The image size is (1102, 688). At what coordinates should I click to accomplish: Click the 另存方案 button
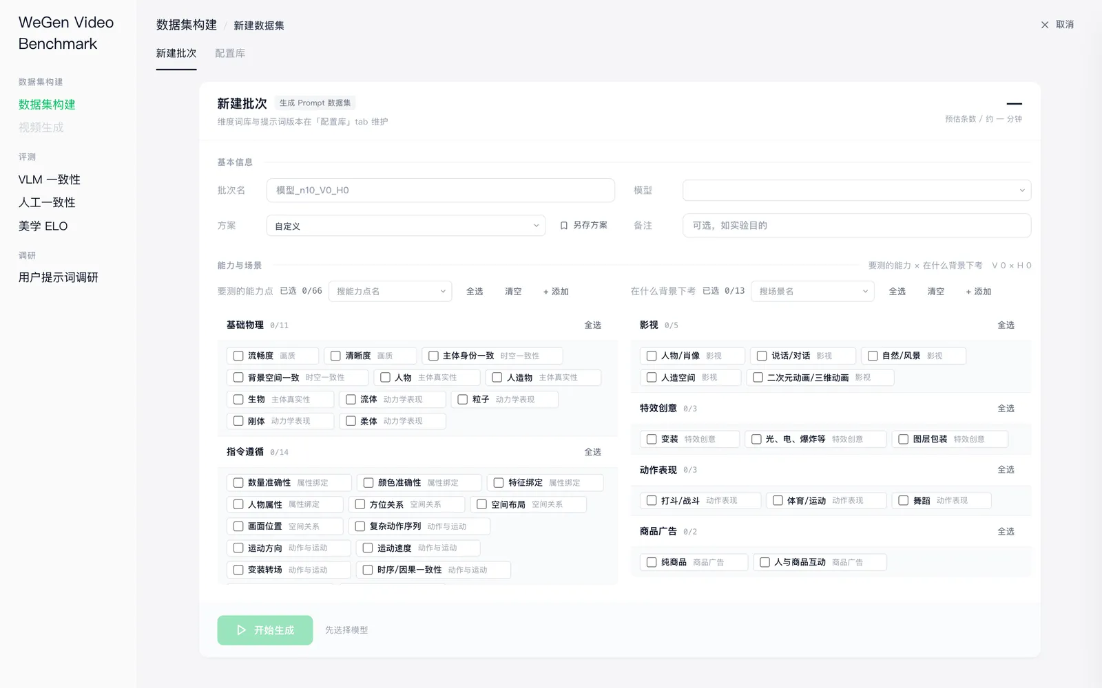(x=583, y=226)
